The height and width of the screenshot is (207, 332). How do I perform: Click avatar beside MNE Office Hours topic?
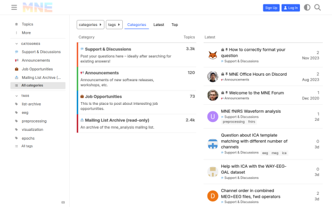[x=212, y=77]
